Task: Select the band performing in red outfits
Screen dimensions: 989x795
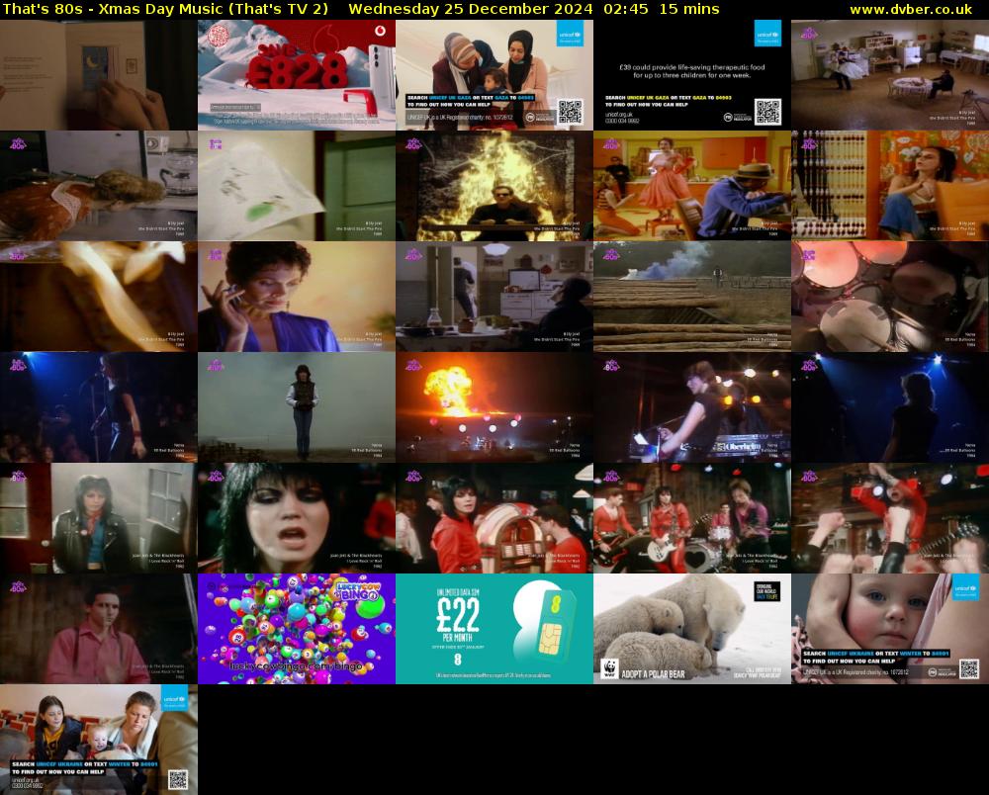Action: click(692, 518)
